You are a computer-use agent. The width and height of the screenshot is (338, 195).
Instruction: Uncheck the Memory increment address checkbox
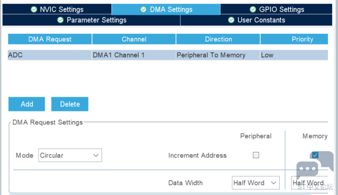(x=315, y=155)
